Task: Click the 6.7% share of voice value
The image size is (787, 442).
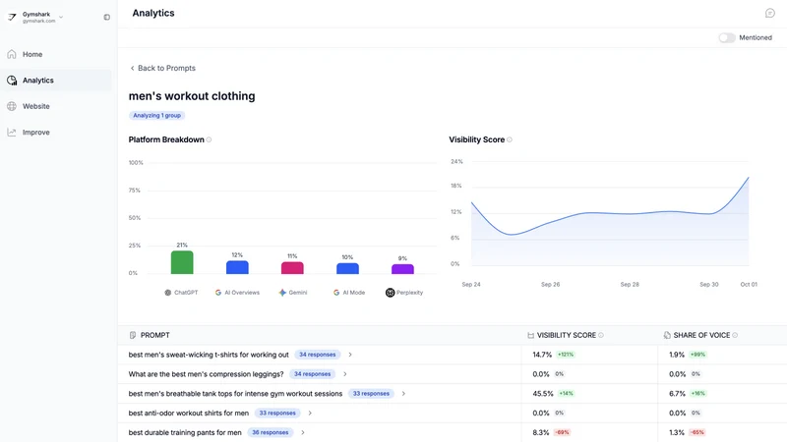Action: pyautogui.click(x=677, y=394)
